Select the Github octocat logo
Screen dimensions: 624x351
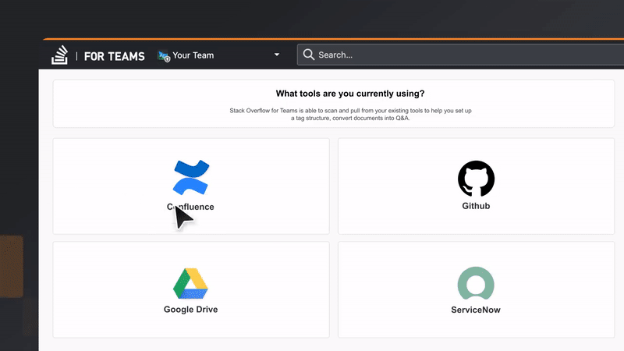[x=476, y=179]
